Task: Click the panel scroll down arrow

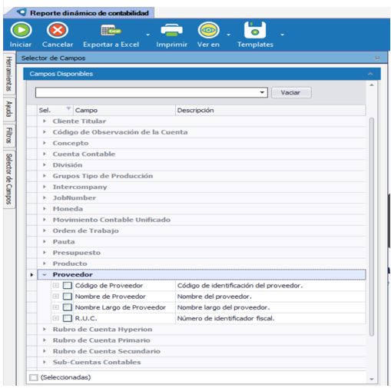Action: [x=372, y=379]
